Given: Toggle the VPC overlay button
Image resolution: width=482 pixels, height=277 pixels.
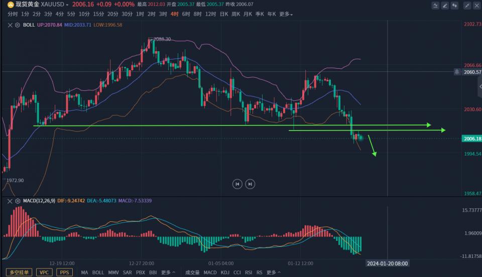Looking at the screenshot, I should tap(45, 272).
